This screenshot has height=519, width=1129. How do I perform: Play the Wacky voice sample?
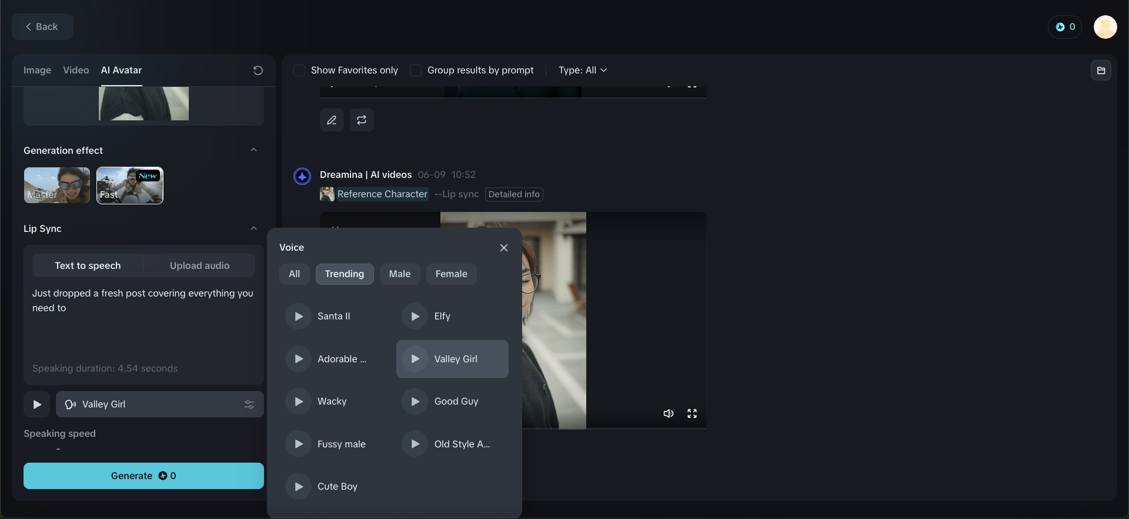(299, 402)
